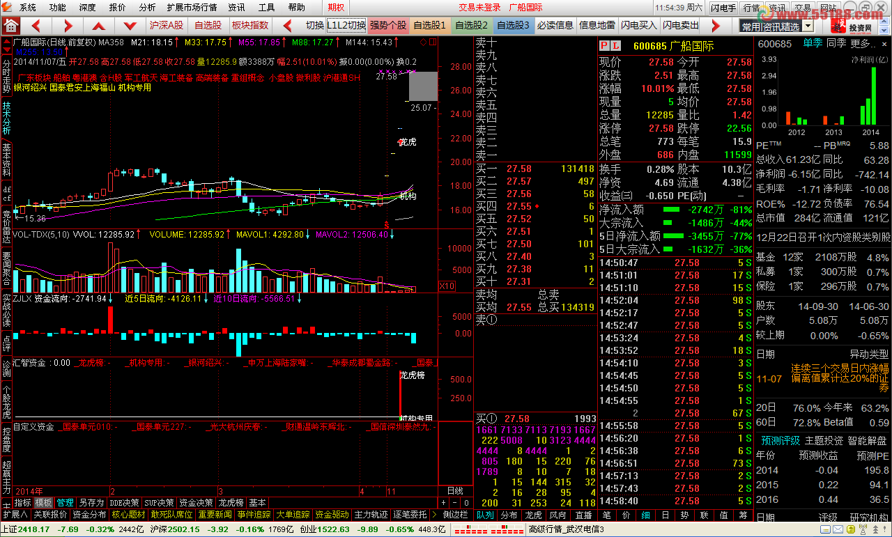
Task: Open the 系统 menu
Action: coord(28,8)
